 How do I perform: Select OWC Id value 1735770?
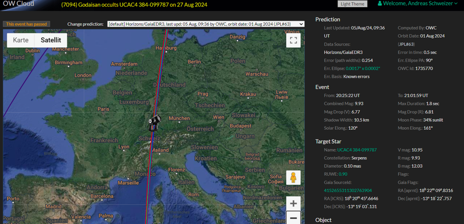click(x=424, y=68)
